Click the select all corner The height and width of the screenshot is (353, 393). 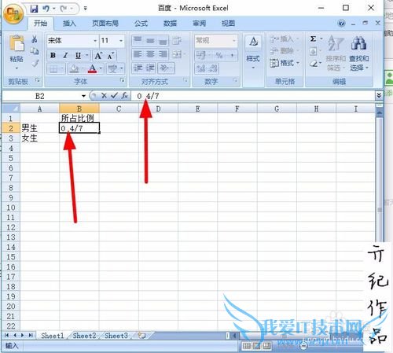coord(11,108)
